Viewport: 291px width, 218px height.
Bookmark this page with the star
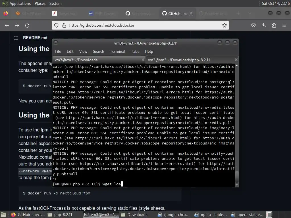click(225, 25)
